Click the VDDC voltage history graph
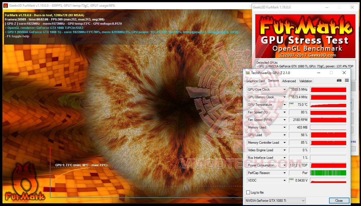Viewport: 361px width, 206px height. (x=328, y=180)
